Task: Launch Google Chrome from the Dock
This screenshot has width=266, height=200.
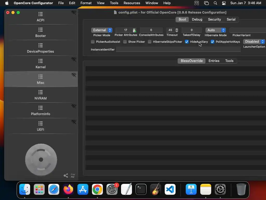Action: 97,189
